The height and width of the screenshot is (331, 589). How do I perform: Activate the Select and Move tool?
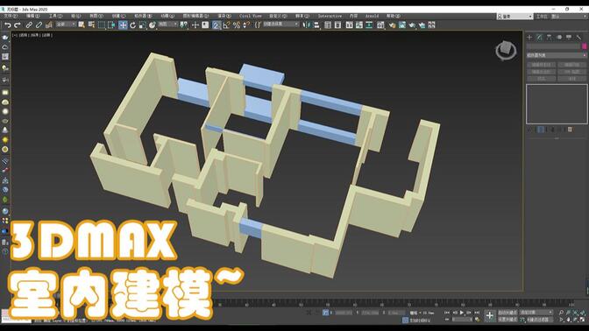pos(123,25)
